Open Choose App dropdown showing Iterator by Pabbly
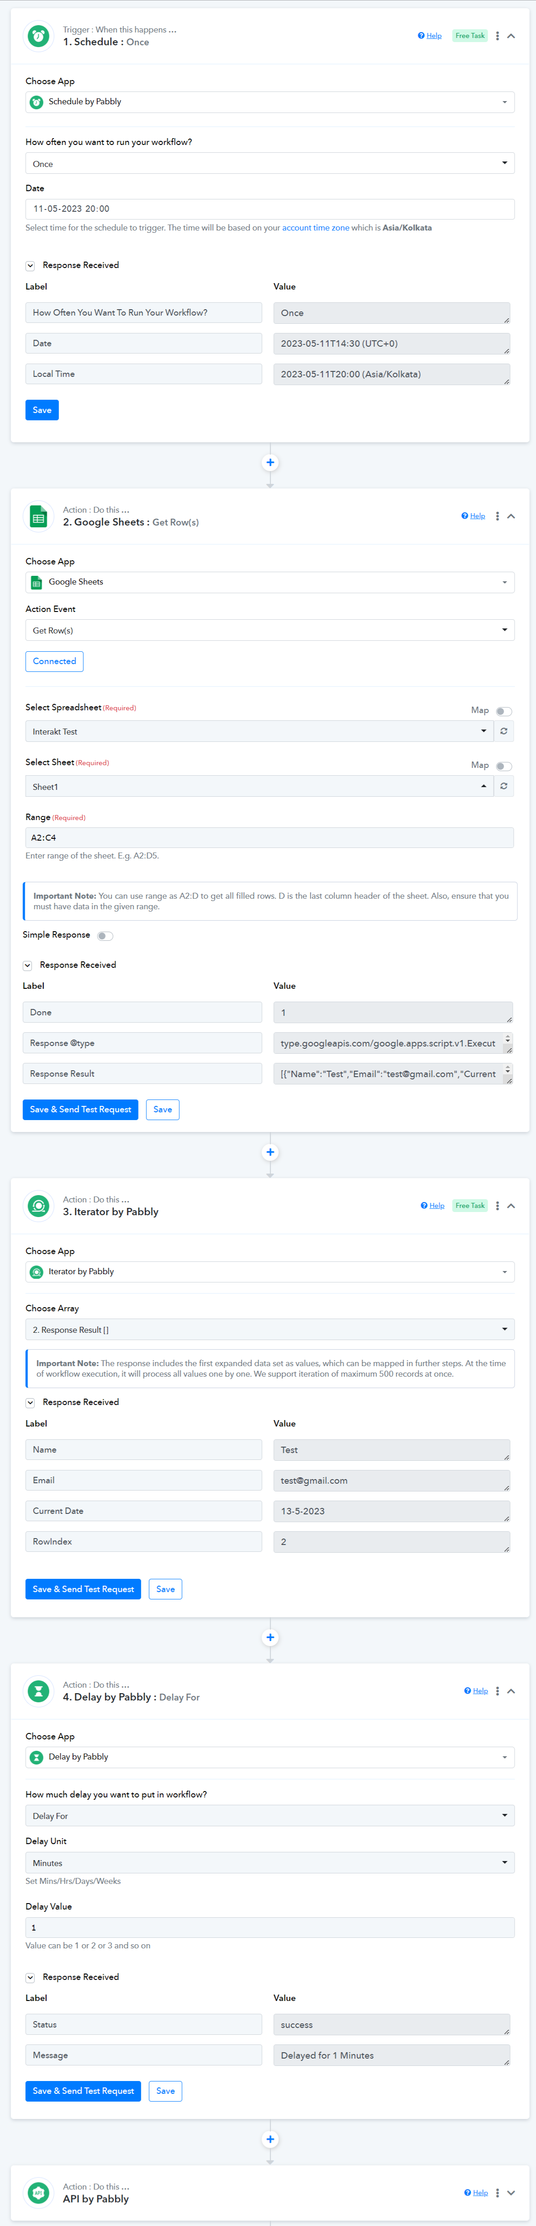This screenshot has width=536, height=2226. [270, 1272]
